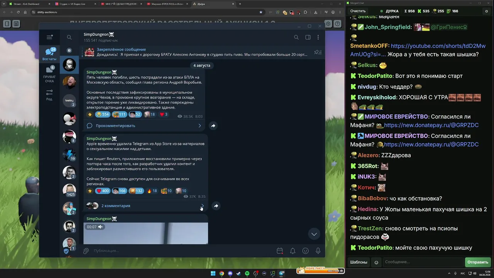
Task: Open the auction page settings gear
Action: click(x=328, y=24)
